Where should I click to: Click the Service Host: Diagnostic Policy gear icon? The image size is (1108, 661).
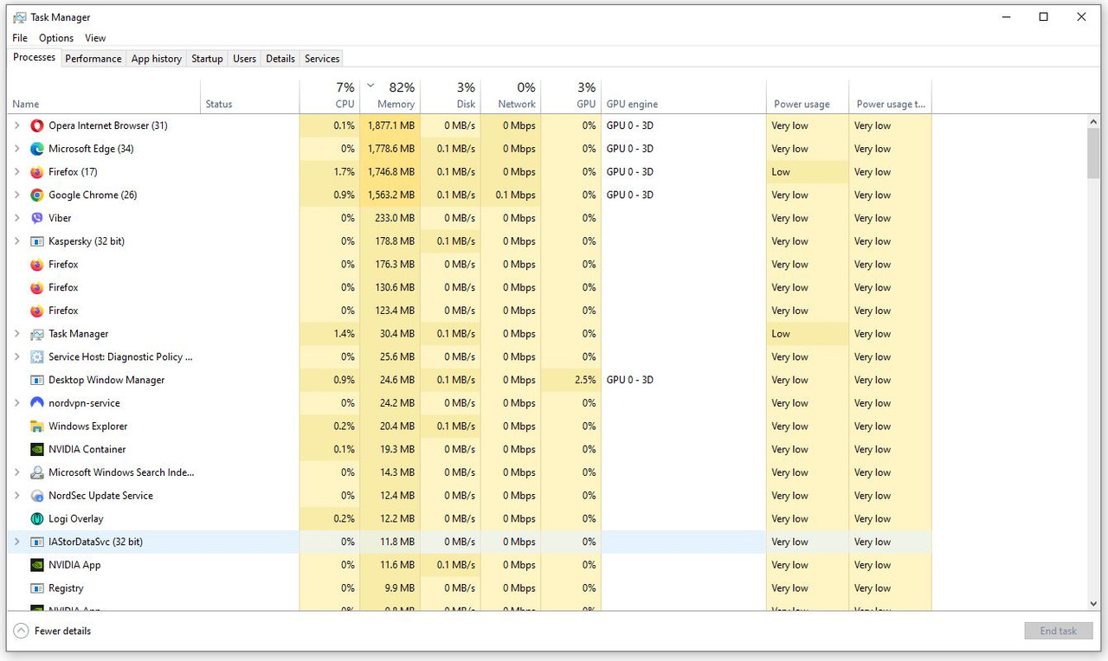(x=37, y=356)
